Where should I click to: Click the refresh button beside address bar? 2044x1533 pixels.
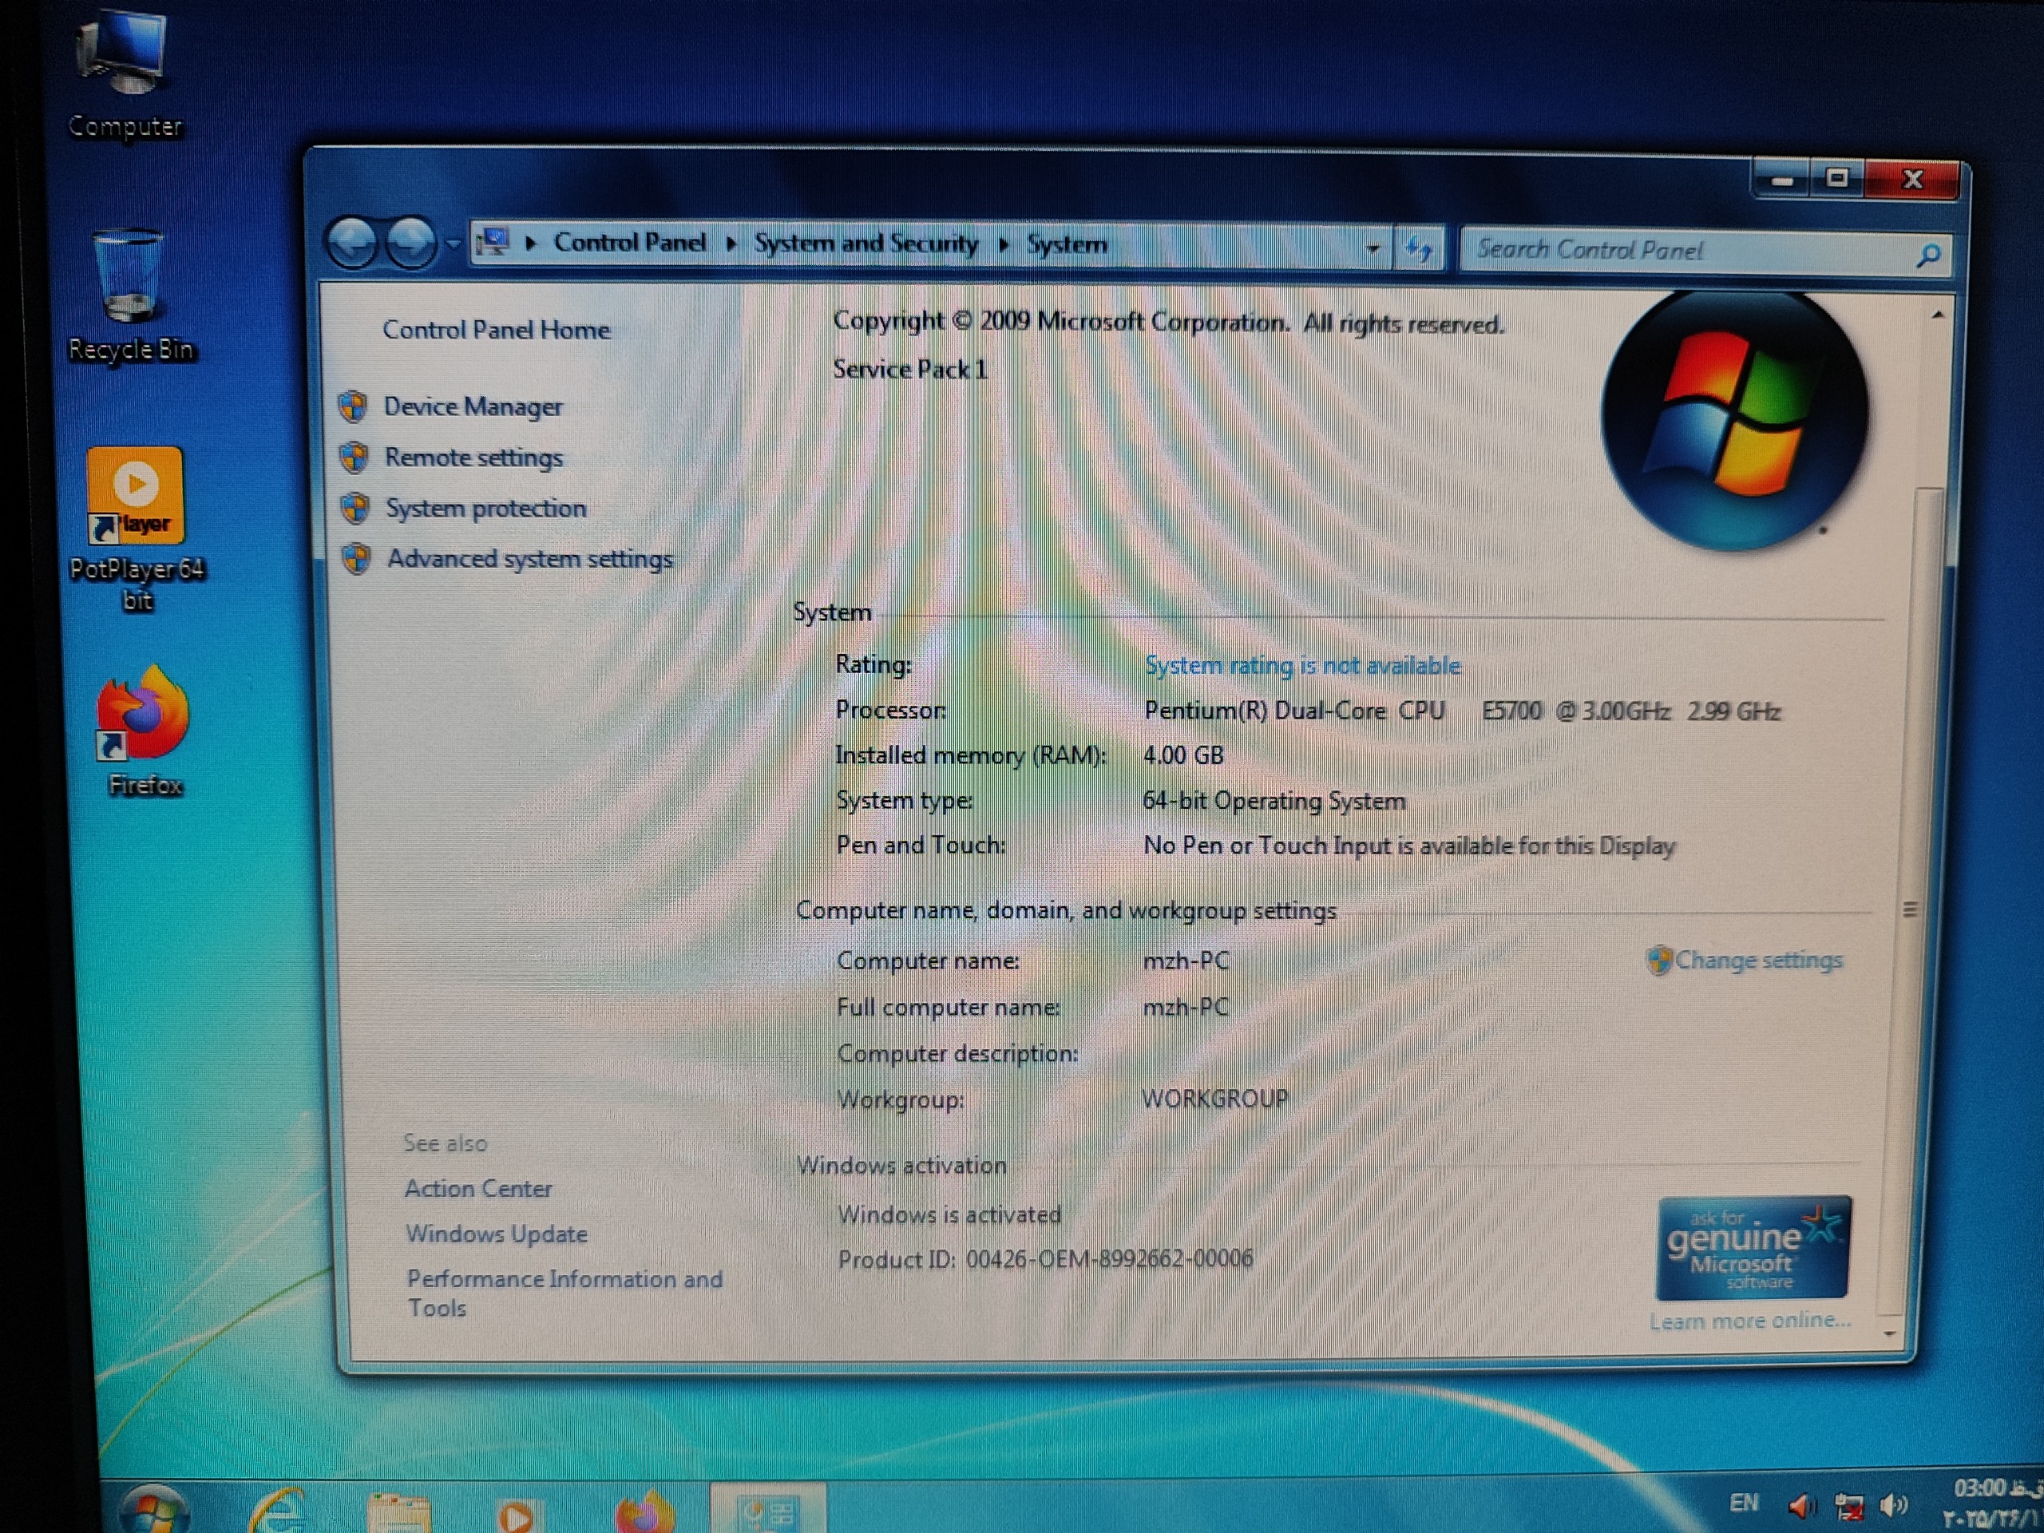tap(1418, 248)
